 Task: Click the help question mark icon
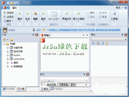[126, 8]
